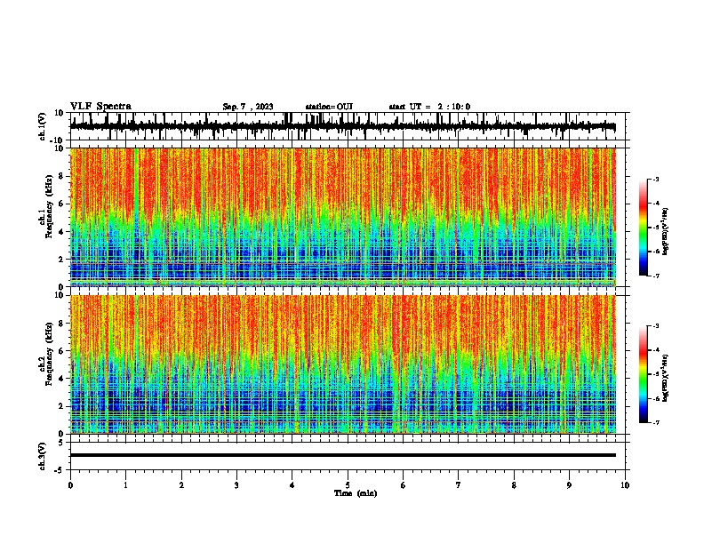Click time axis tick label "8"

coord(514,485)
